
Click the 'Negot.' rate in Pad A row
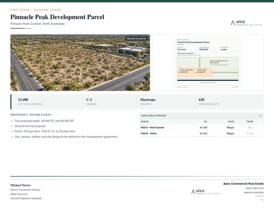coord(230,128)
